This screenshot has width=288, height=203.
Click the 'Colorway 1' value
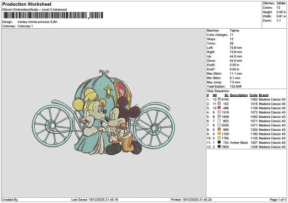click(25, 26)
